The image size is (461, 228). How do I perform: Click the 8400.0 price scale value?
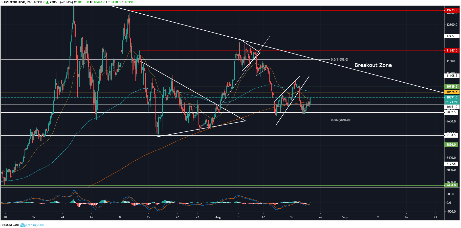(x=451, y=158)
